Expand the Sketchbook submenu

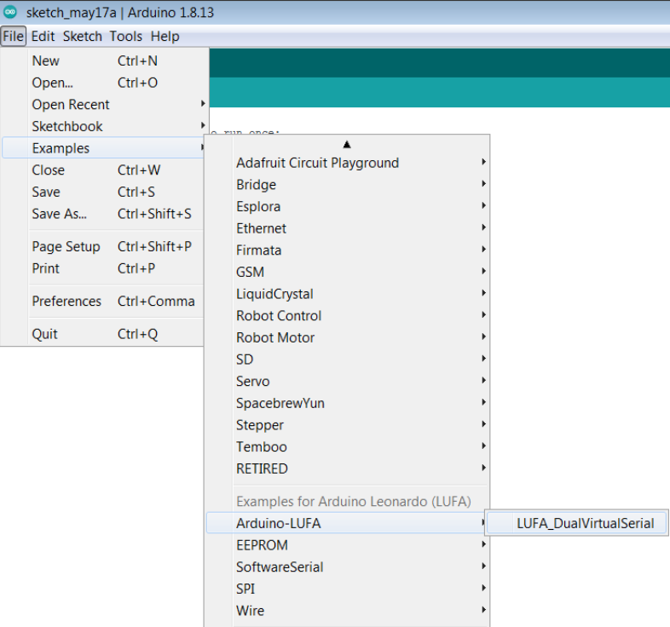click(104, 126)
